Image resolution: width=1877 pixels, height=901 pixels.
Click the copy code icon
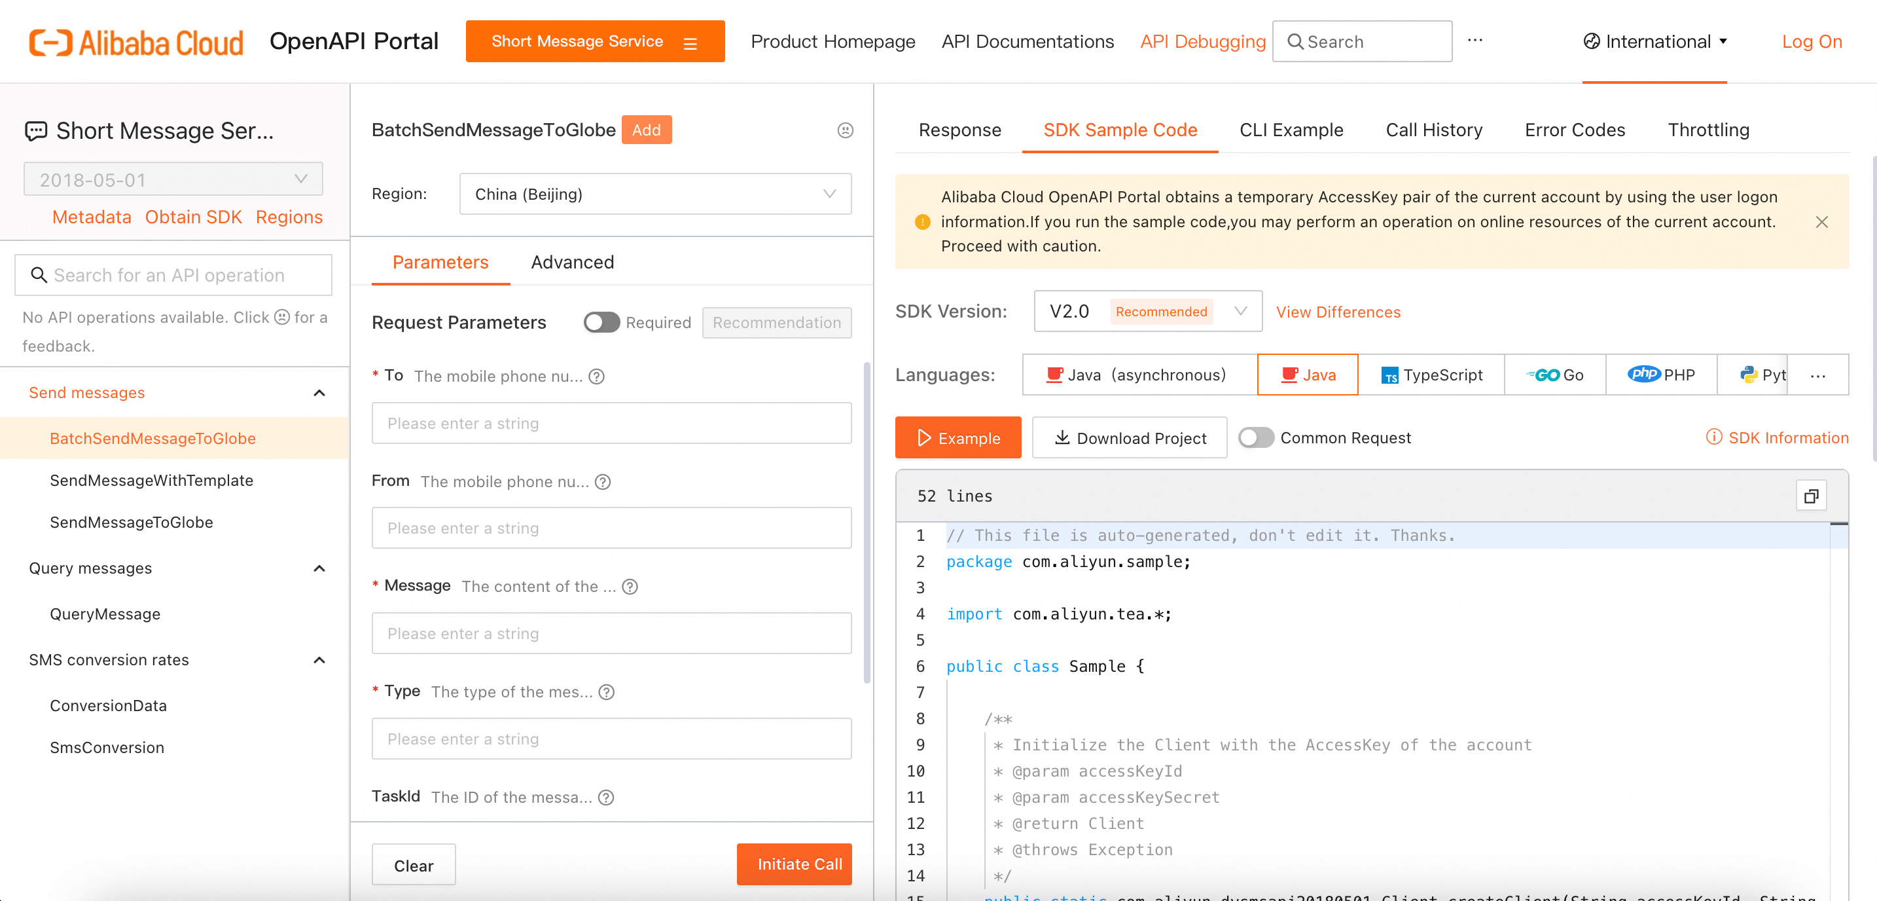point(1811,496)
